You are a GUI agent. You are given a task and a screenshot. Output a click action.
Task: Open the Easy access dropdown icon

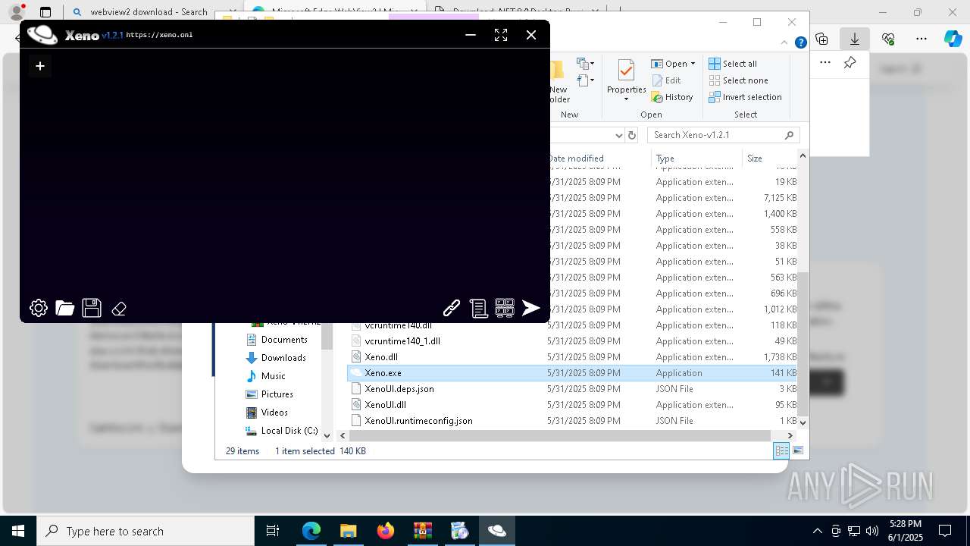pos(585,80)
